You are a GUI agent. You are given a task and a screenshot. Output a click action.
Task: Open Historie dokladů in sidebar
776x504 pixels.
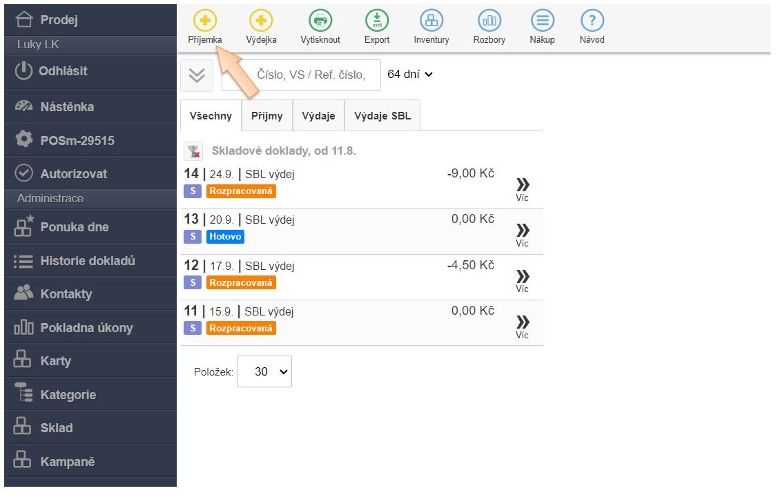[x=87, y=261]
